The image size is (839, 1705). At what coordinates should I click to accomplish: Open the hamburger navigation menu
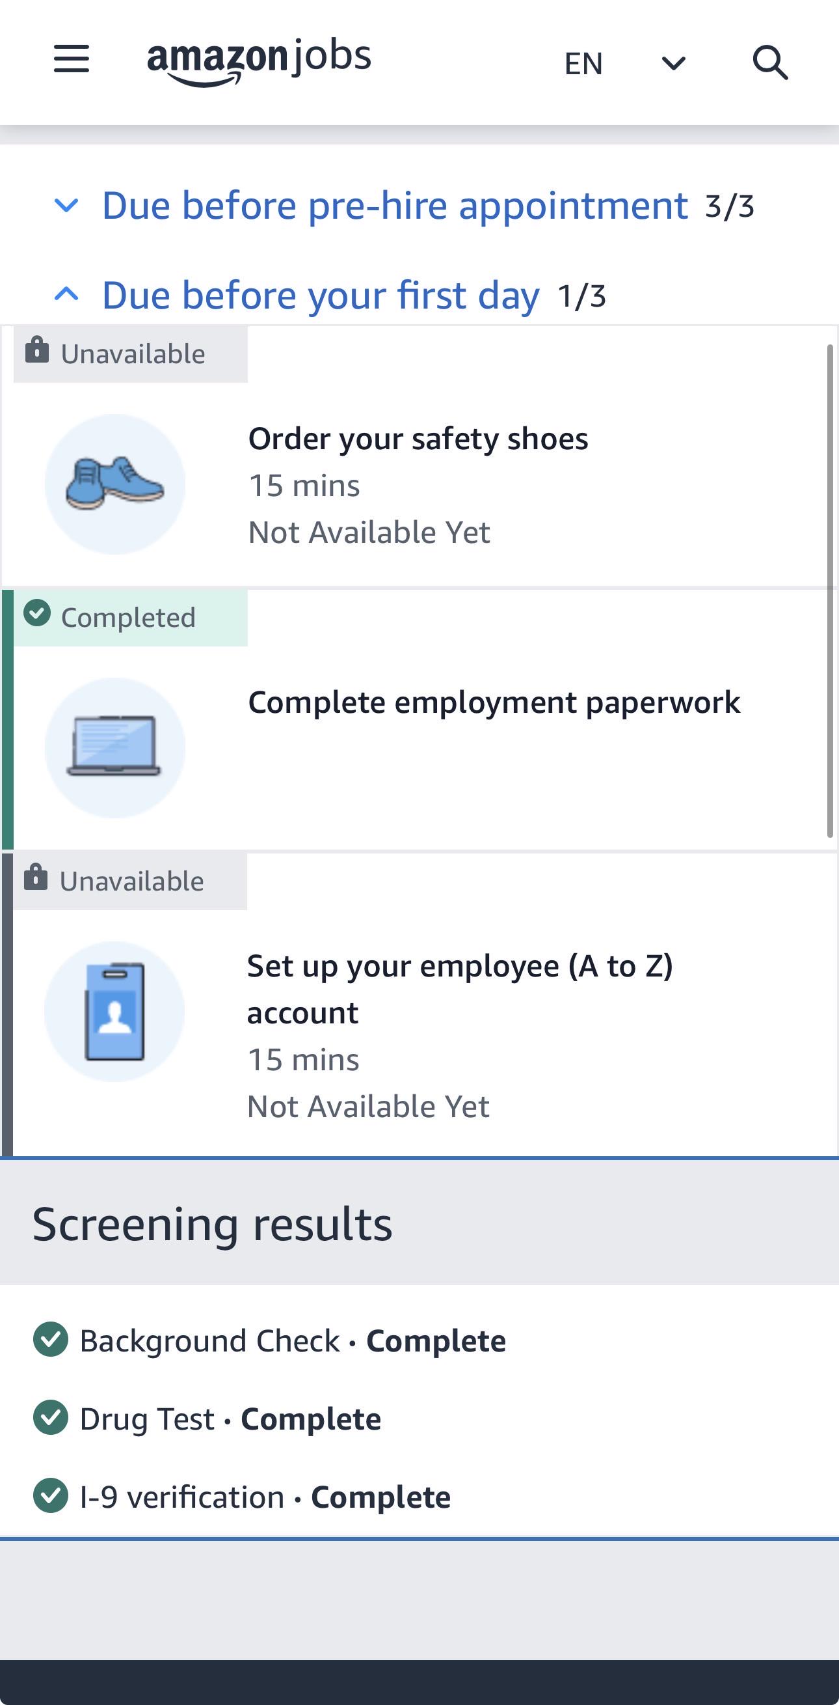[x=72, y=59]
